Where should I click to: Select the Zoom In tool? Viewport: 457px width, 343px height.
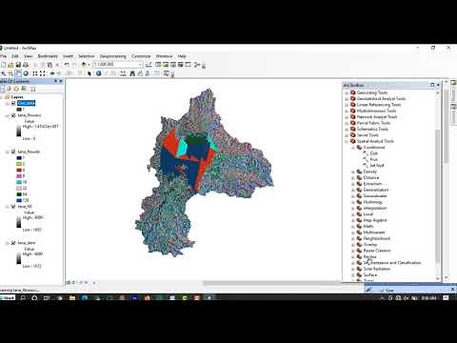(4, 73)
